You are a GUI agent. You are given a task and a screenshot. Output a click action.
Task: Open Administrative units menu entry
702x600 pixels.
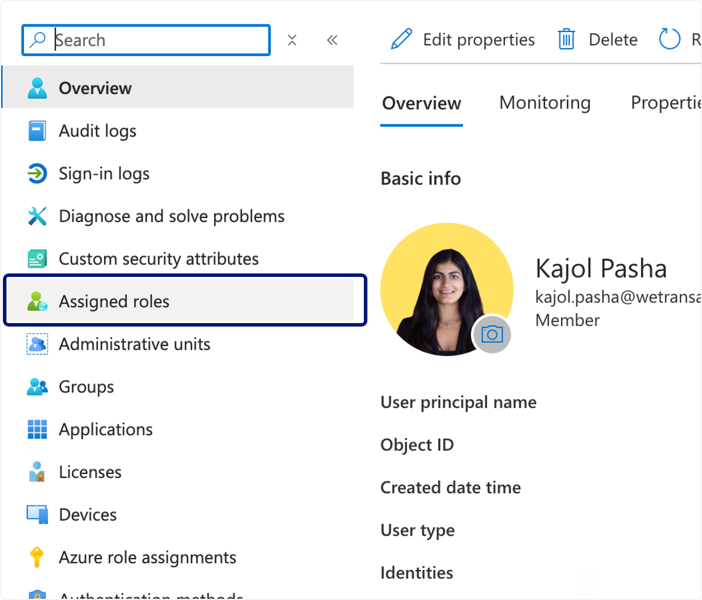tap(178, 344)
